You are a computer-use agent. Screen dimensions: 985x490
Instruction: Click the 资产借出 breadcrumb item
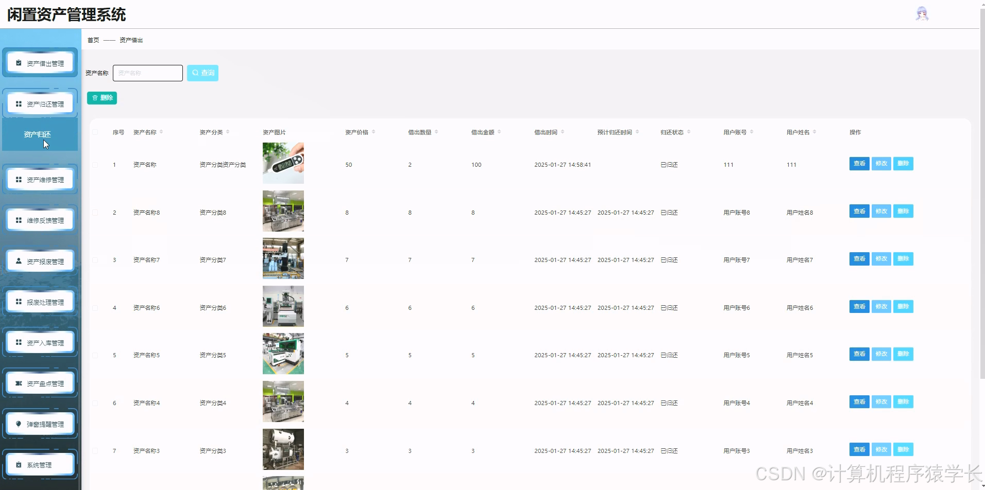coord(131,40)
